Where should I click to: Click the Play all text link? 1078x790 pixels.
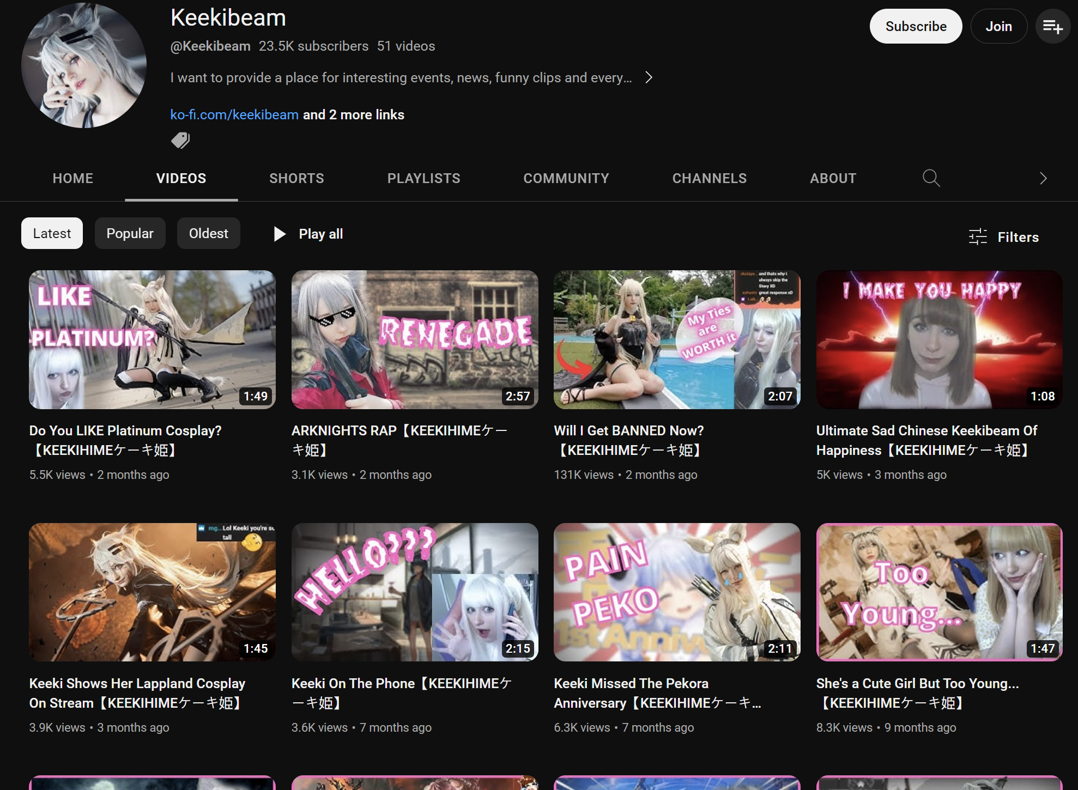[320, 234]
